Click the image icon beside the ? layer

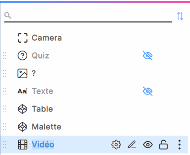click(x=23, y=74)
